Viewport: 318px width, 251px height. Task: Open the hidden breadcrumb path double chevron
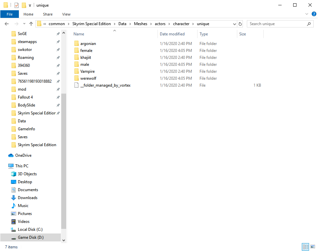click(45, 24)
